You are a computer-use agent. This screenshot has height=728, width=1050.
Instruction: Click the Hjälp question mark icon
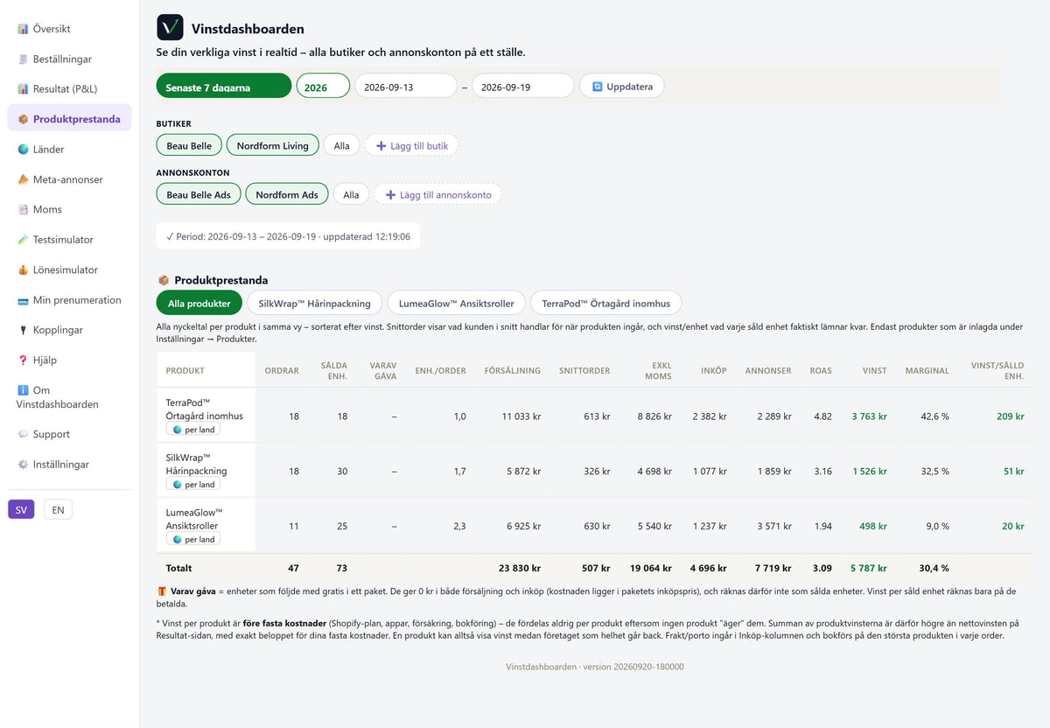click(23, 360)
